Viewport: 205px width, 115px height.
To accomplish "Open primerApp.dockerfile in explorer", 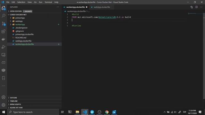I will tap(24, 34).
